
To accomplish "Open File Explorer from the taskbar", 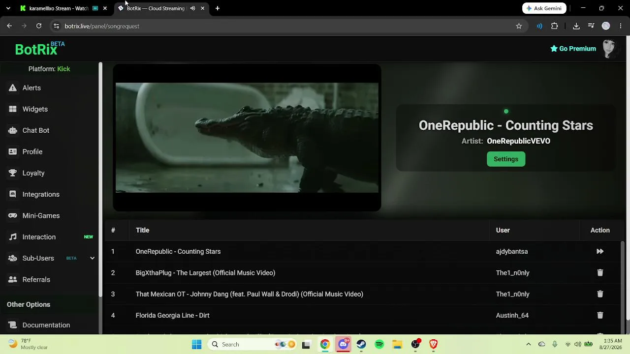I will coord(397,344).
